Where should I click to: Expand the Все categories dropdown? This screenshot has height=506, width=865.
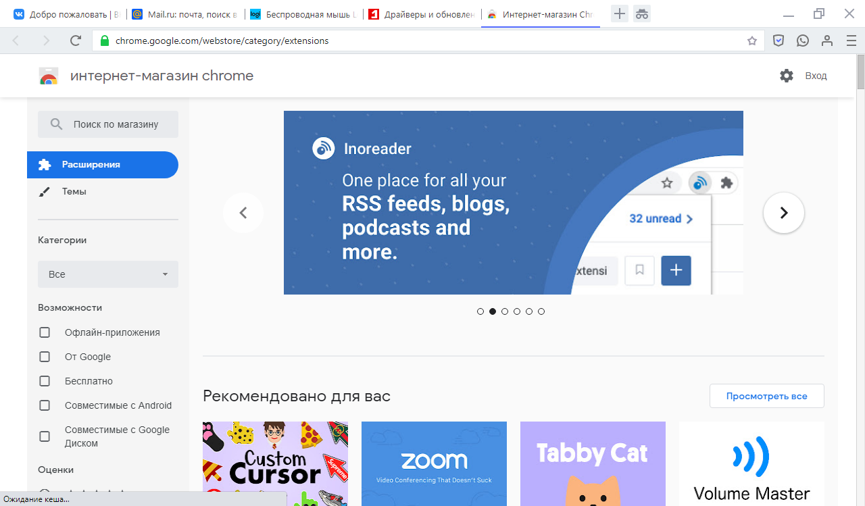coord(108,274)
